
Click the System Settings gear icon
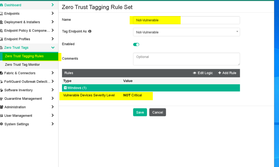point(2,124)
